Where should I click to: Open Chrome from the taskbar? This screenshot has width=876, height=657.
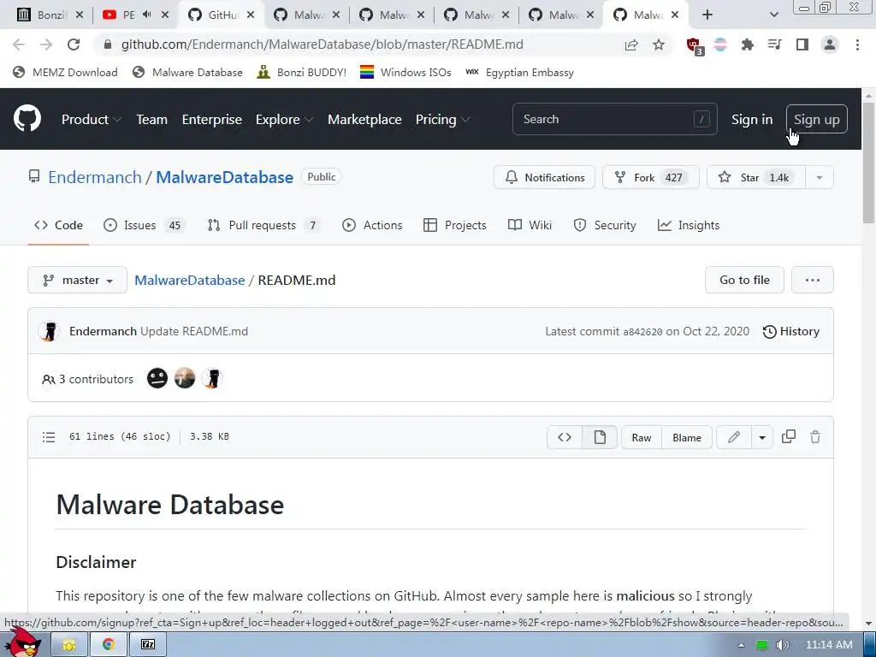click(108, 644)
